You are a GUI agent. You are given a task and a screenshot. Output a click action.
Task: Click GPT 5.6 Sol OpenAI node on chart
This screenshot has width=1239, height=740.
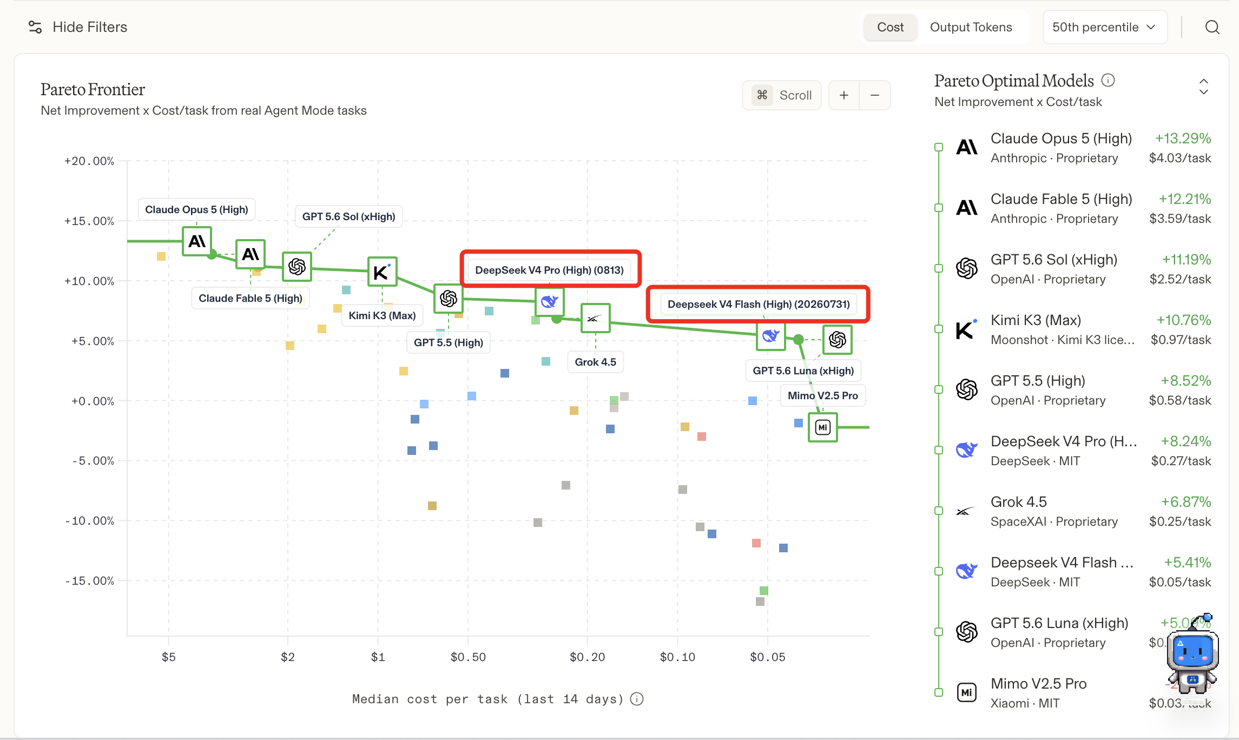297,267
